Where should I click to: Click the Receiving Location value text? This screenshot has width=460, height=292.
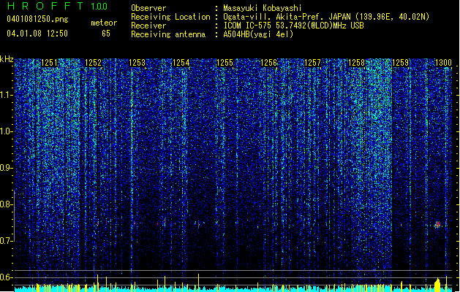tap(326, 17)
